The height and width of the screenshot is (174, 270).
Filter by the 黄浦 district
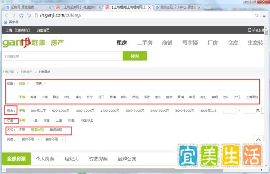coord(33,97)
